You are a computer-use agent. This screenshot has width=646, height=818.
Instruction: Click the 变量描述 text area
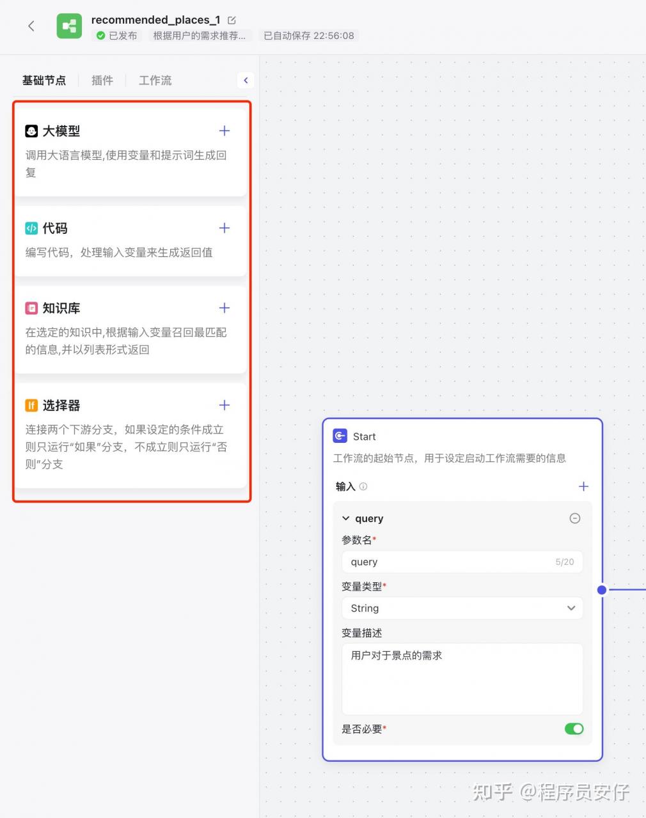pyautogui.click(x=462, y=679)
